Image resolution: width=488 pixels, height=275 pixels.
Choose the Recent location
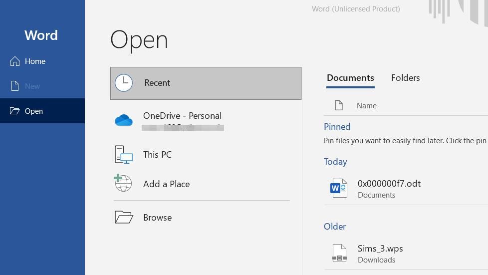point(206,83)
